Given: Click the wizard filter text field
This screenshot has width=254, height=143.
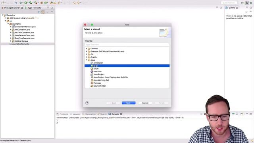Looking at the screenshot, I should click(127, 44).
